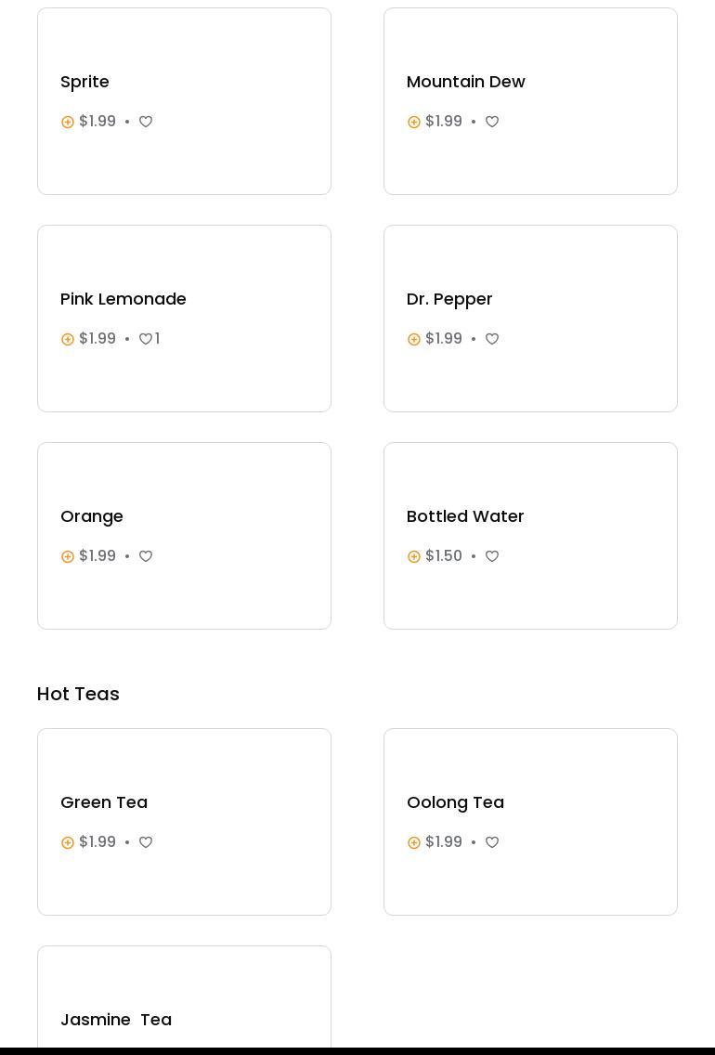Add Bottled Water to cart

(414, 556)
